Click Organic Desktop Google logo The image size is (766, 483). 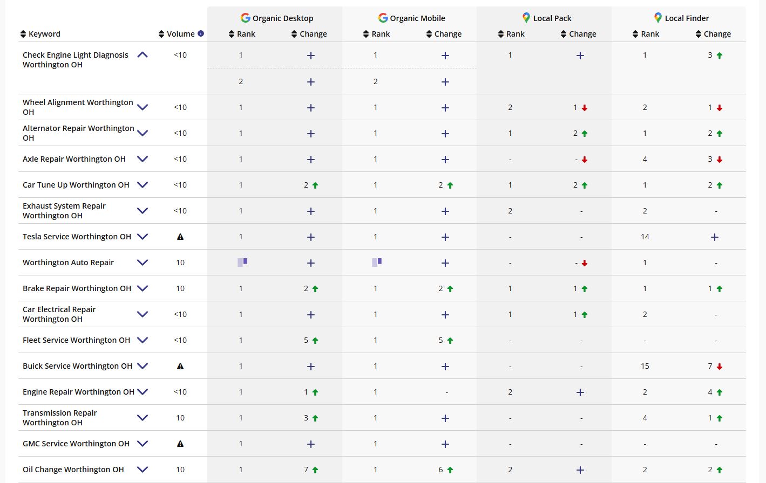coord(246,18)
